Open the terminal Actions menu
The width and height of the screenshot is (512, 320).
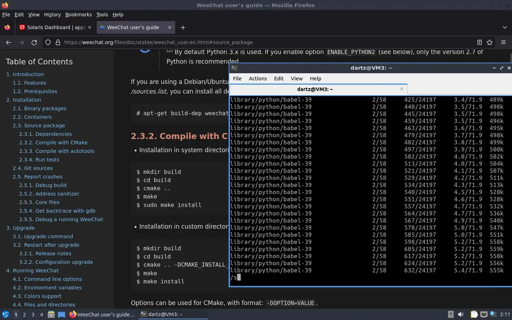click(258, 79)
